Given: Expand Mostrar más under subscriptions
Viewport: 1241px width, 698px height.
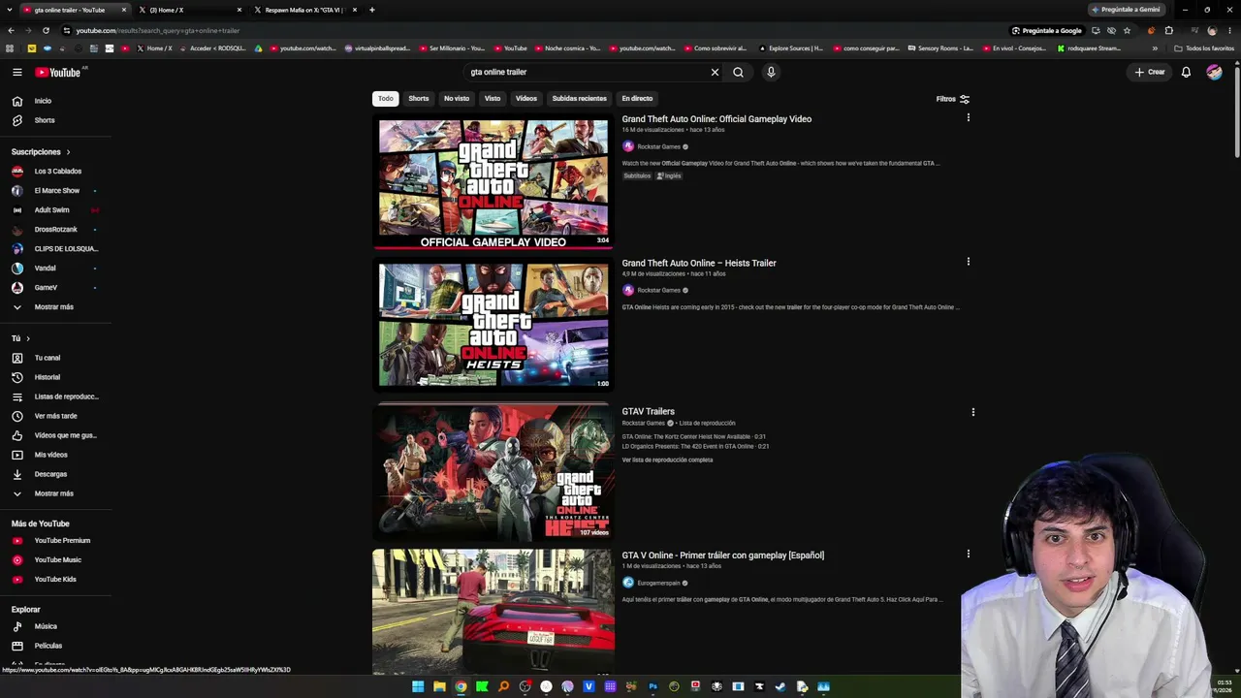Looking at the screenshot, I should (55, 307).
